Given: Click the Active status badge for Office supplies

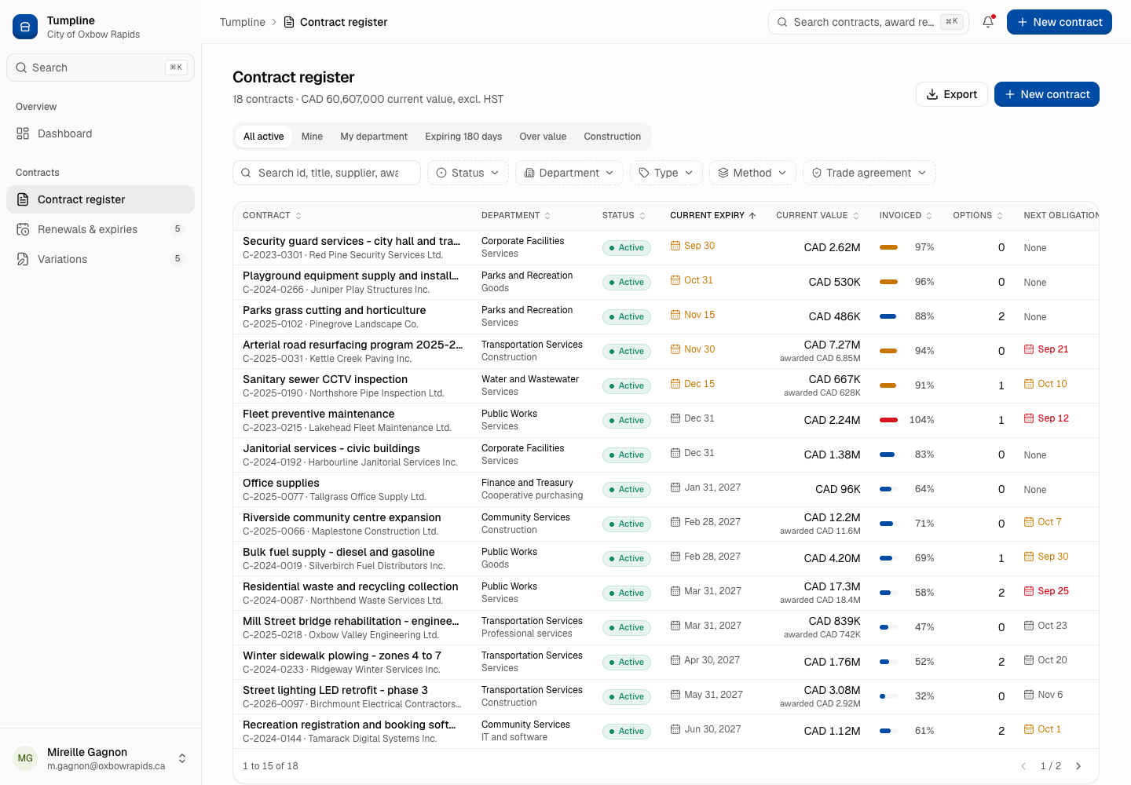Looking at the screenshot, I should [x=627, y=489].
